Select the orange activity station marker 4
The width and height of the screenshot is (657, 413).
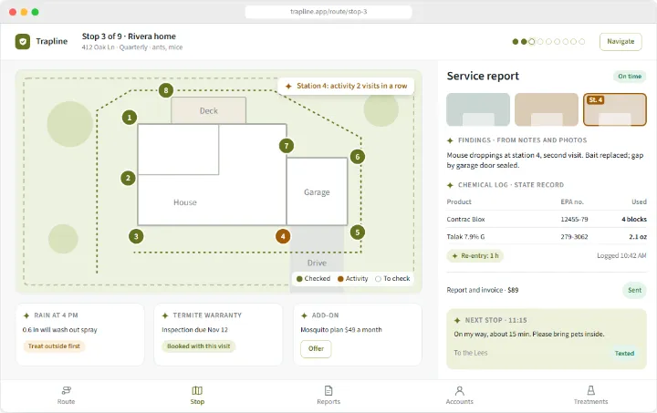283,236
